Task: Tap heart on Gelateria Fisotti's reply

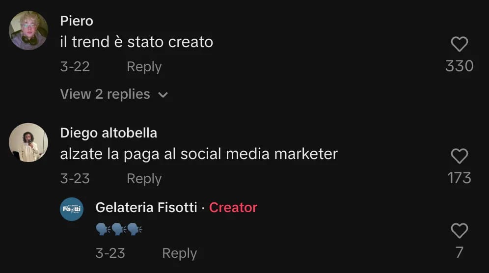Action: point(460,231)
